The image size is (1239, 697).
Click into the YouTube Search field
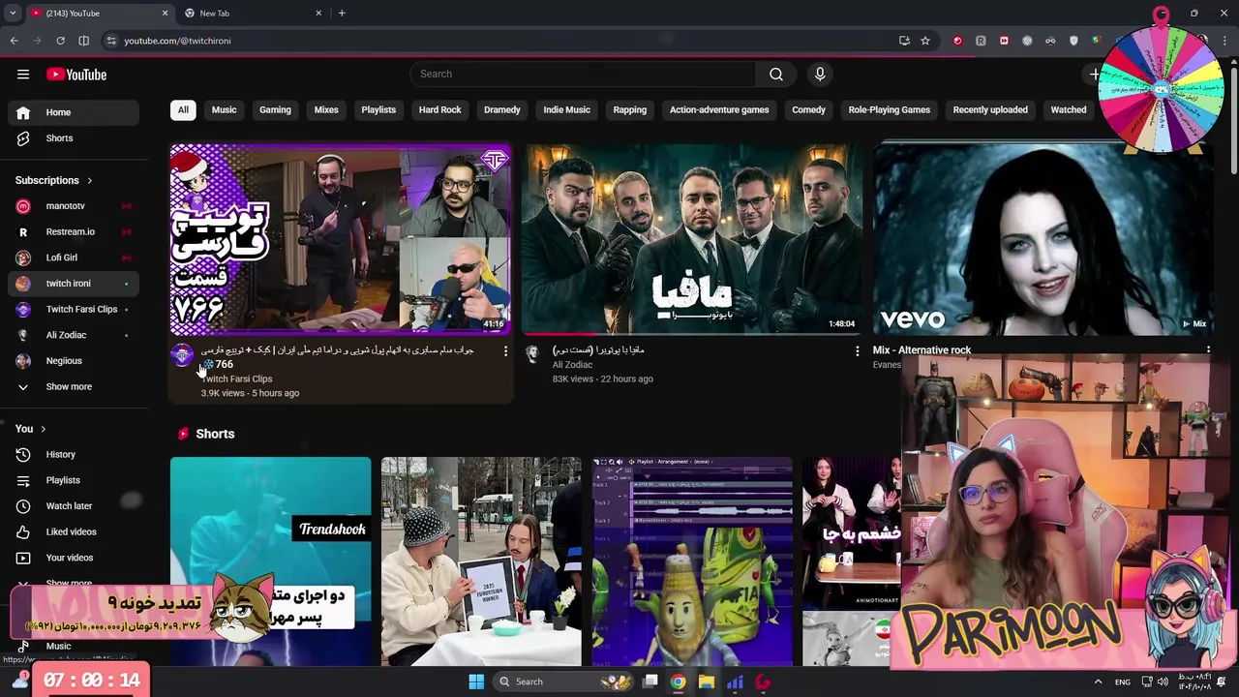pos(583,75)
